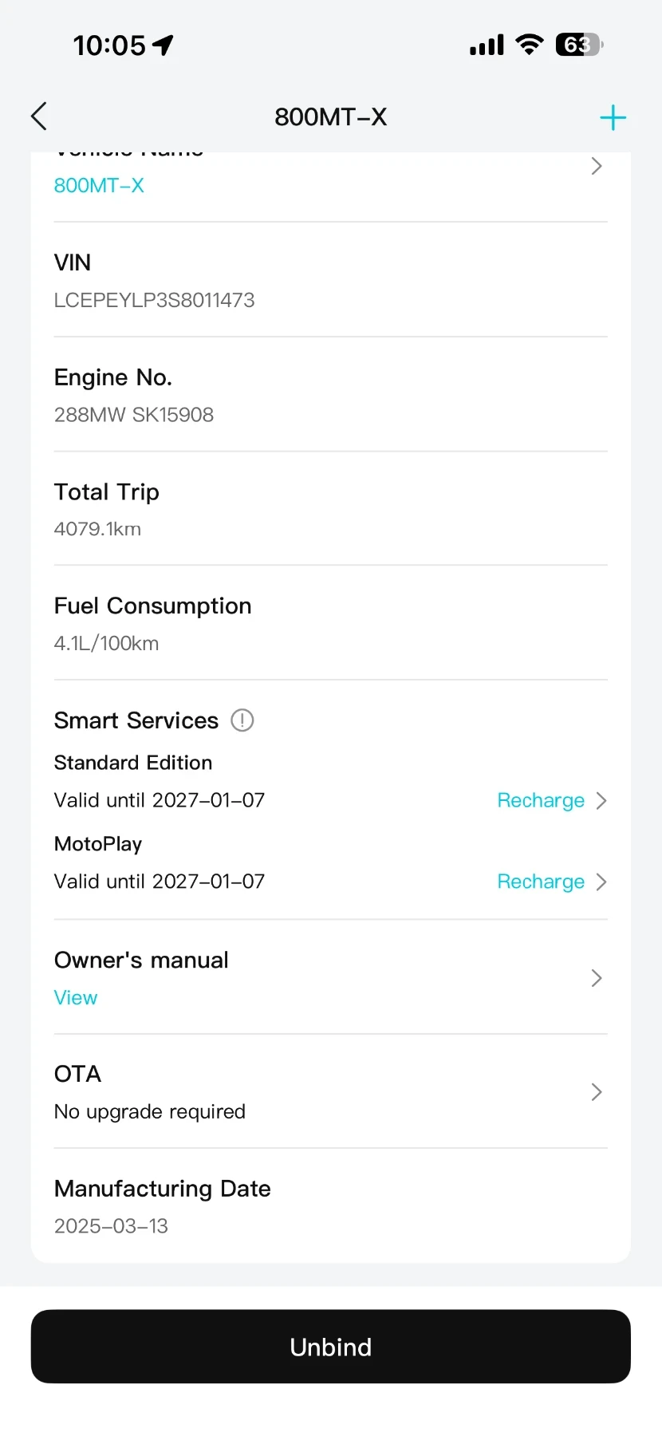Tap chevron next to MotoPlay Recharge

(x=601, y=882)
